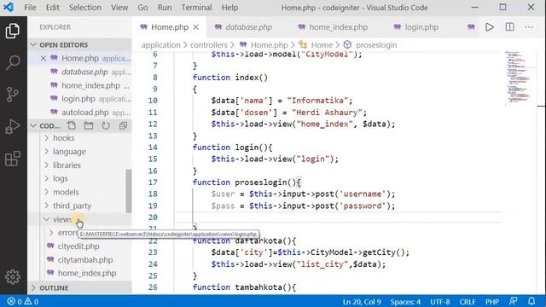
Task: Run the current file with play icon
Action: 490,26
